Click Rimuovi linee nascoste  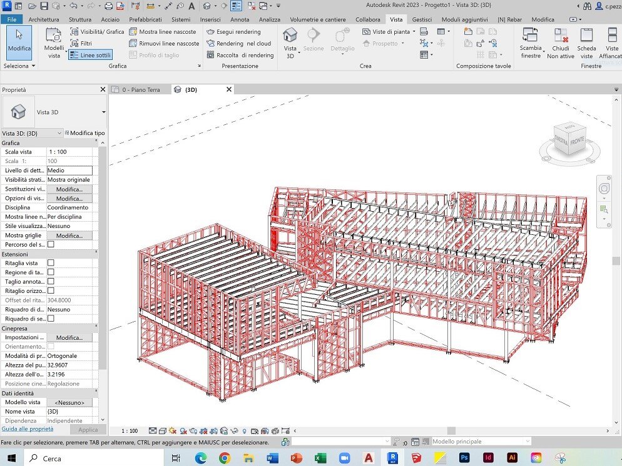(x=164, y=44)
